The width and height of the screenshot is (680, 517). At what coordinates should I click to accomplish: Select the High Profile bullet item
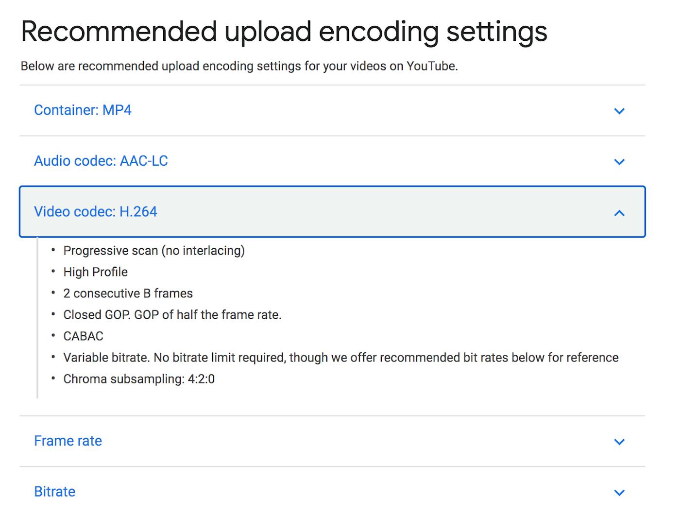pos(96,272)
